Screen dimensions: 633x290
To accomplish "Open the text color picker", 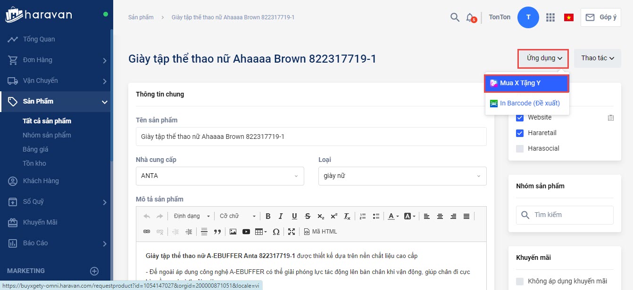I will [393, 216].
